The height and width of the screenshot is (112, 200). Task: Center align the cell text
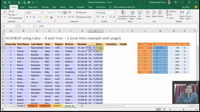(62, 17)
